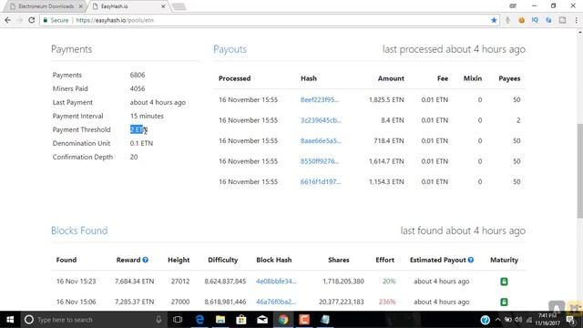Close the Electroneum Downloads tab
The image size is (583, 328).
click(81, 6)
